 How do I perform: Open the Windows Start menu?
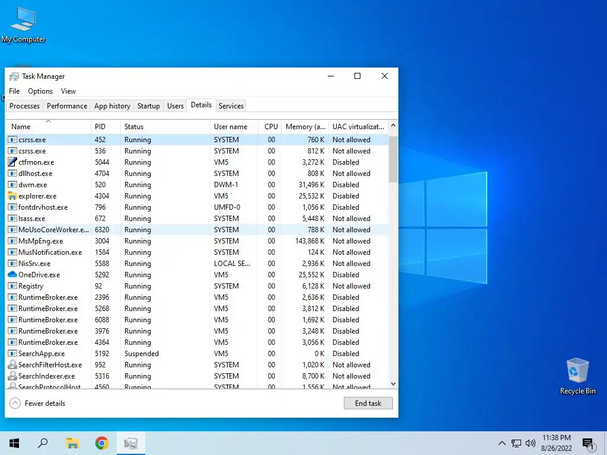coord(14,443)
